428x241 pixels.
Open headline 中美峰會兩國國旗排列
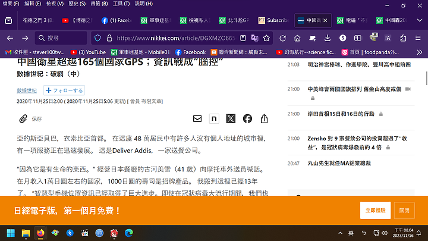pos(354,89)
